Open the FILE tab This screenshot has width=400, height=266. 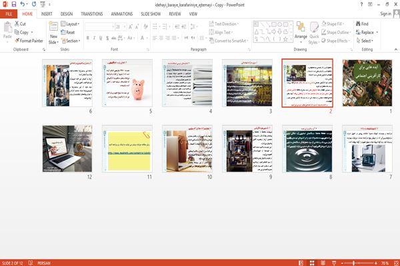9,14
